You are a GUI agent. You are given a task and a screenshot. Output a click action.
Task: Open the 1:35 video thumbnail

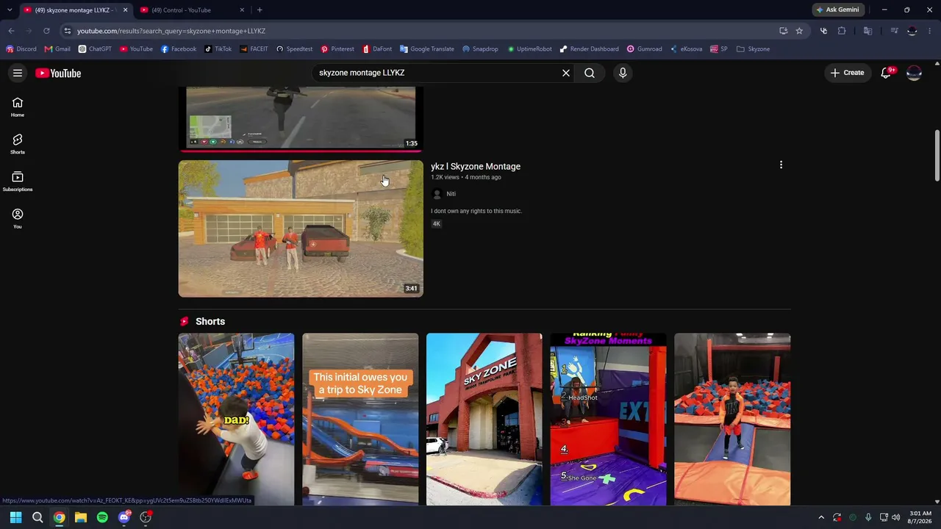pyautogui.click(x=301, y=118)
